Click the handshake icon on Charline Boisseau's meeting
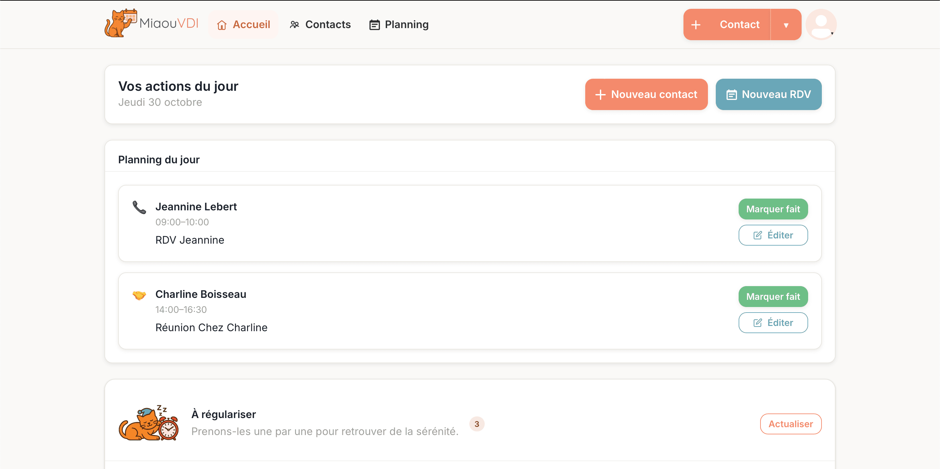Screen dimensions: 940x469 pyautogui.click(x=139, y=296)
